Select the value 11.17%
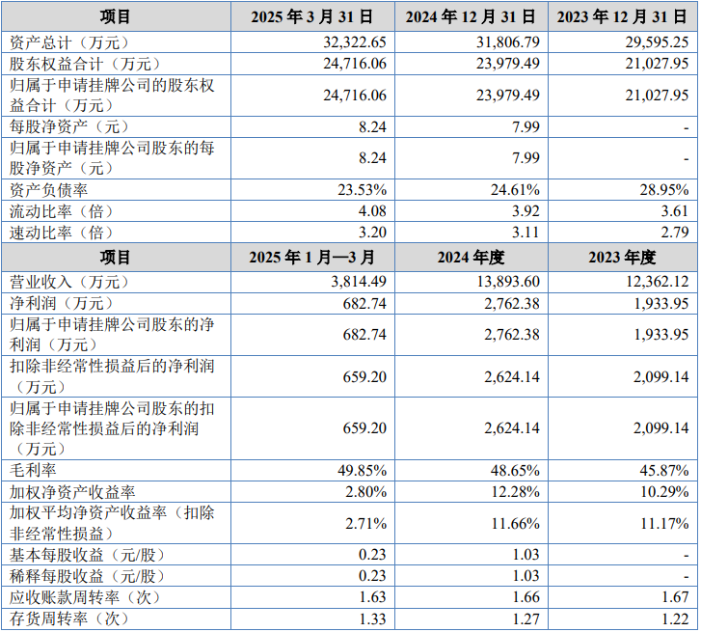The image size is (701, 632). 664,523
